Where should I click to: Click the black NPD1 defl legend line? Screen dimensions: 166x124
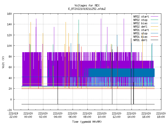pyautogui.click(x=154, y=40)
